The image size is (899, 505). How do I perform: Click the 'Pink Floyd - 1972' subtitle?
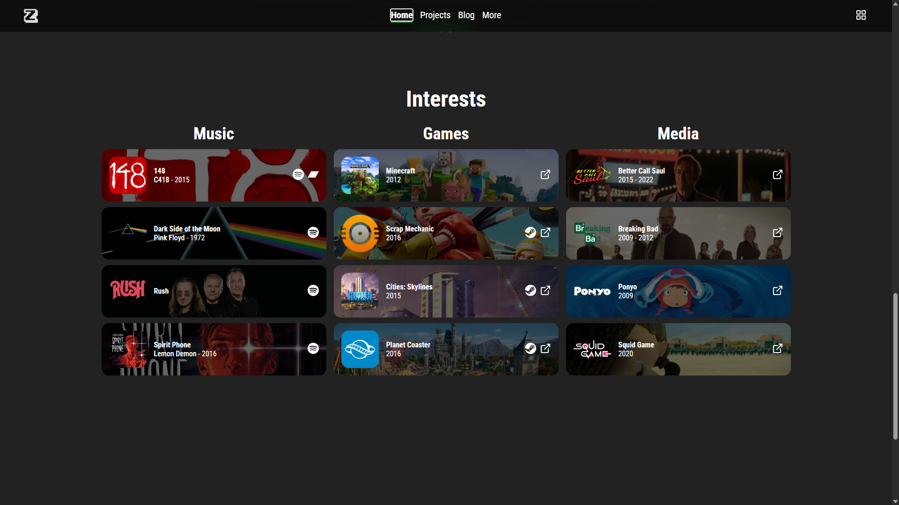179,238
